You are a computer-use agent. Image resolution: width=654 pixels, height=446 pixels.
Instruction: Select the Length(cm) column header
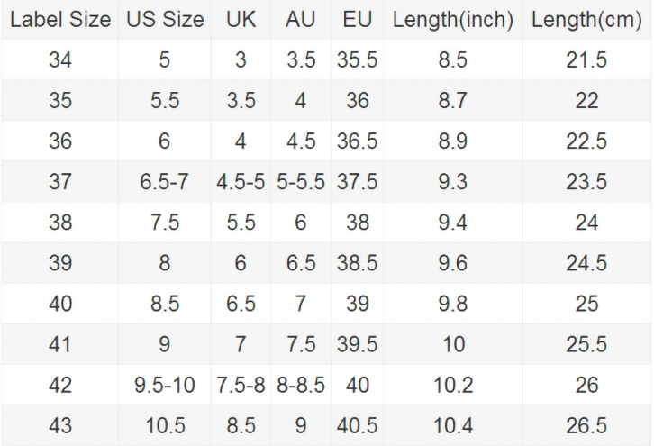[x=586, y=19]
